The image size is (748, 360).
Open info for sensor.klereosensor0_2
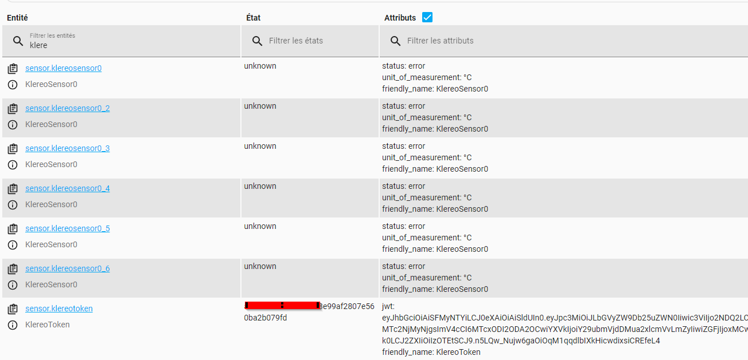click(13, 125)
